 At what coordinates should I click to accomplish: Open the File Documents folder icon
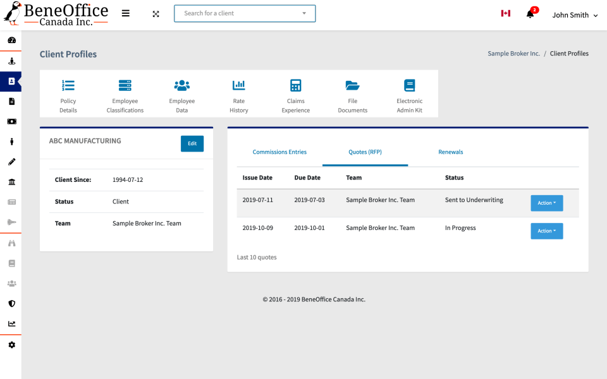(352, 93)
